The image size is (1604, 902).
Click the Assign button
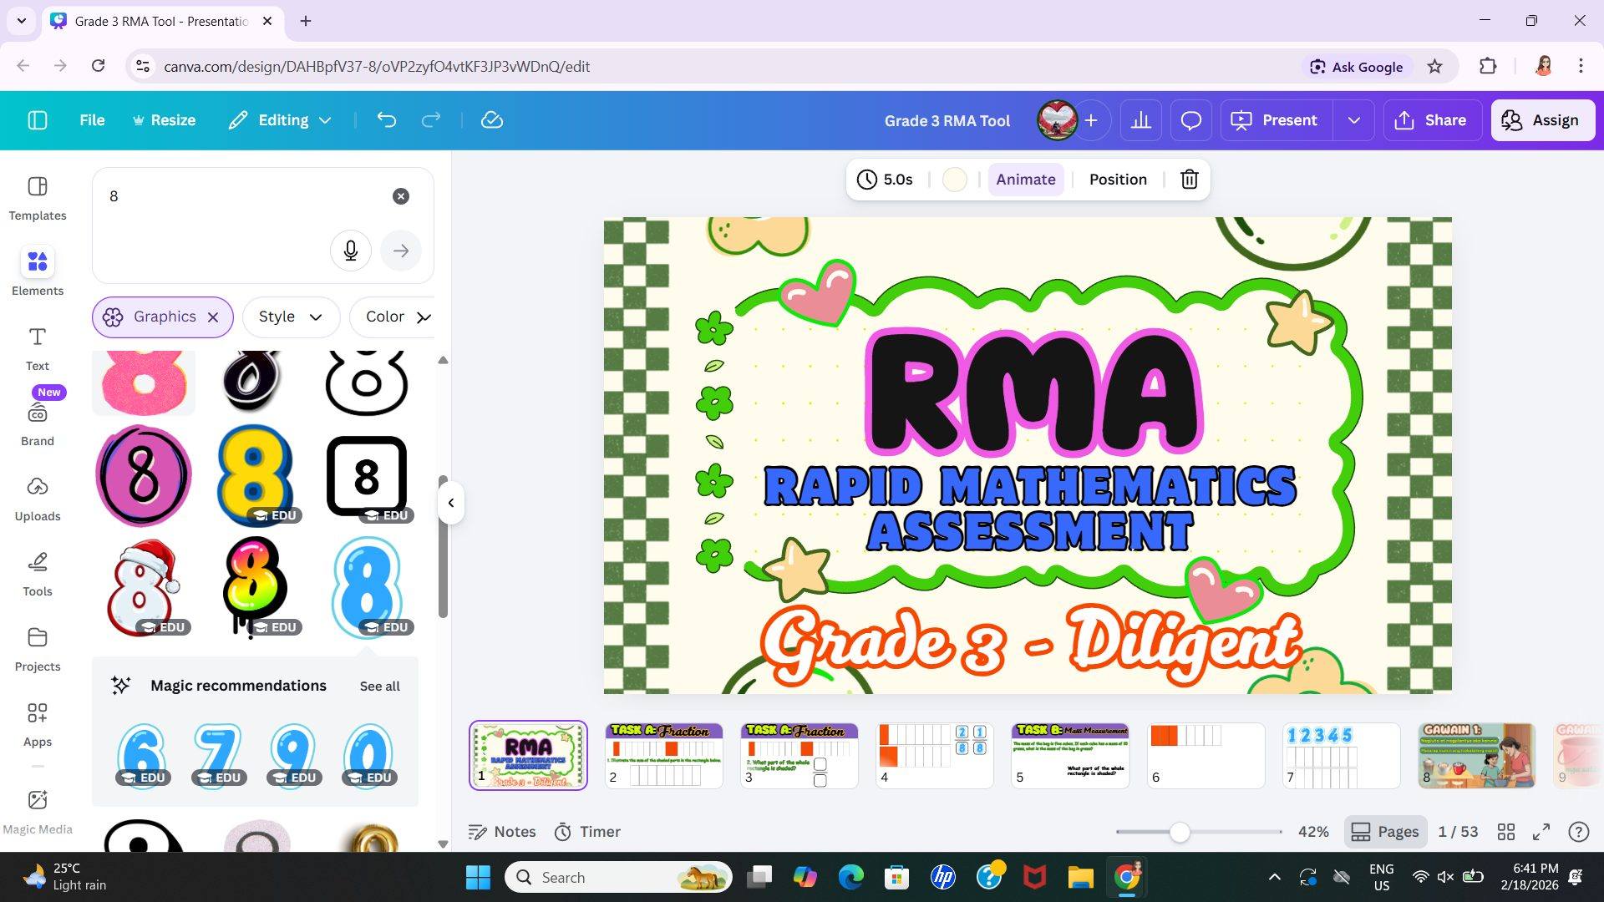1543,120
